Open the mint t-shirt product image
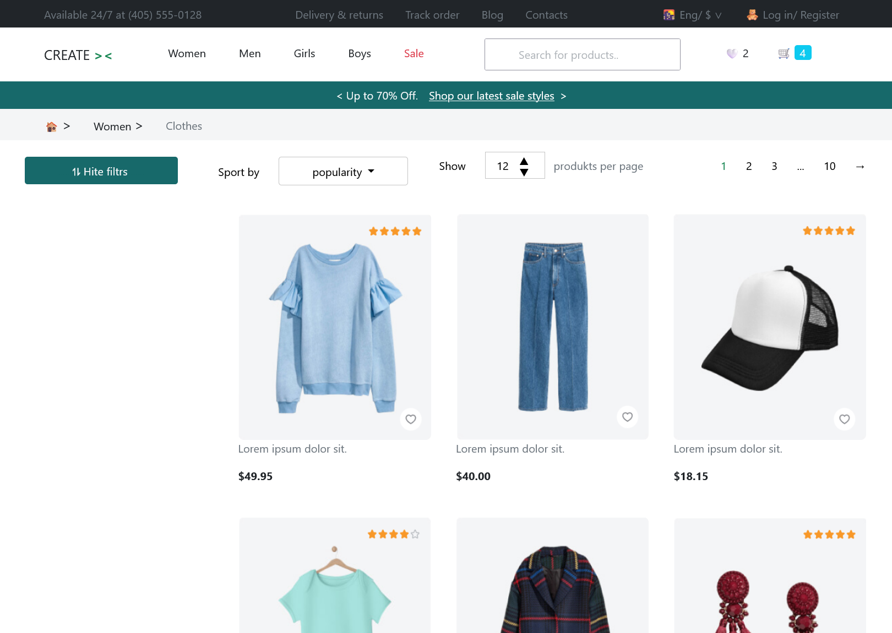892x633 pixels. (335, 576)
